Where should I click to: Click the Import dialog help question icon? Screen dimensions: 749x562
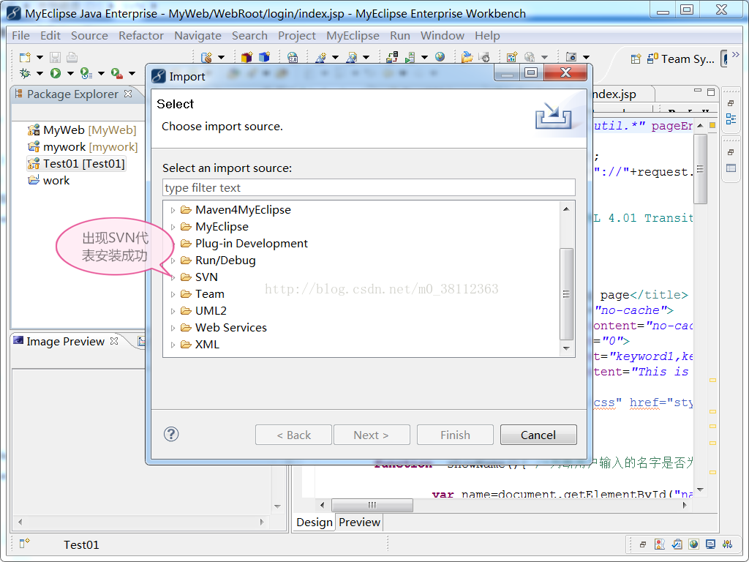[171, 435]
